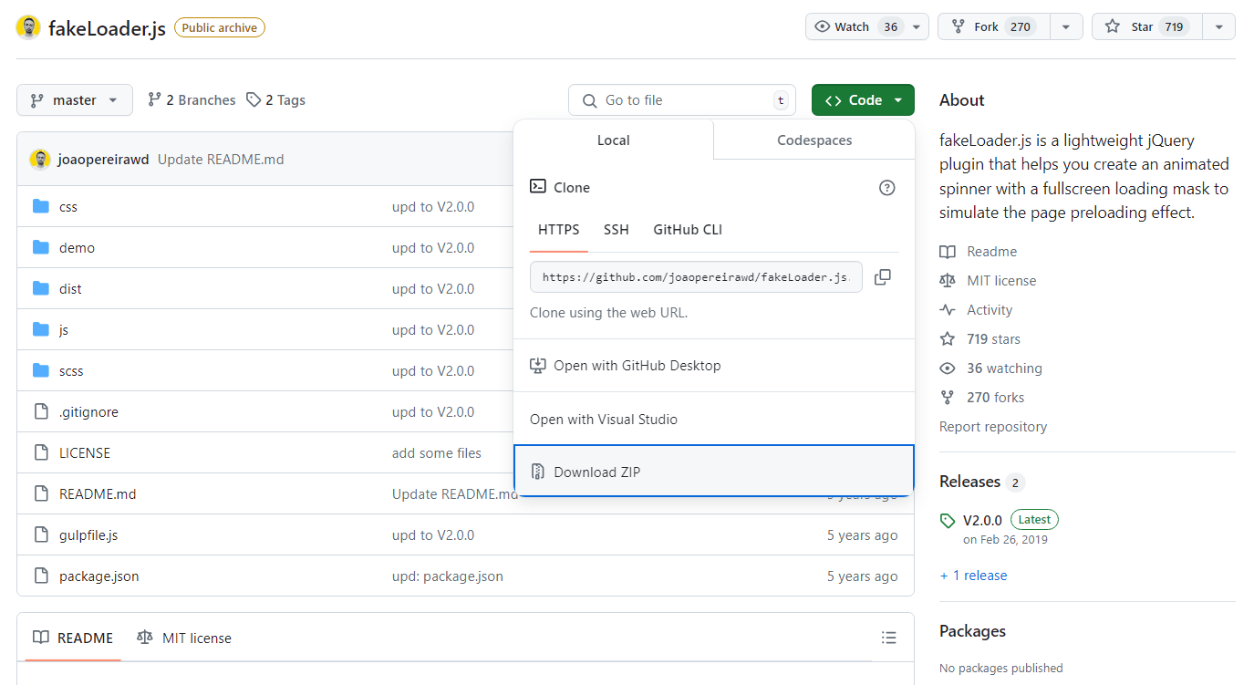
Task: Click the css folder icon
Action: click(40, 206)
